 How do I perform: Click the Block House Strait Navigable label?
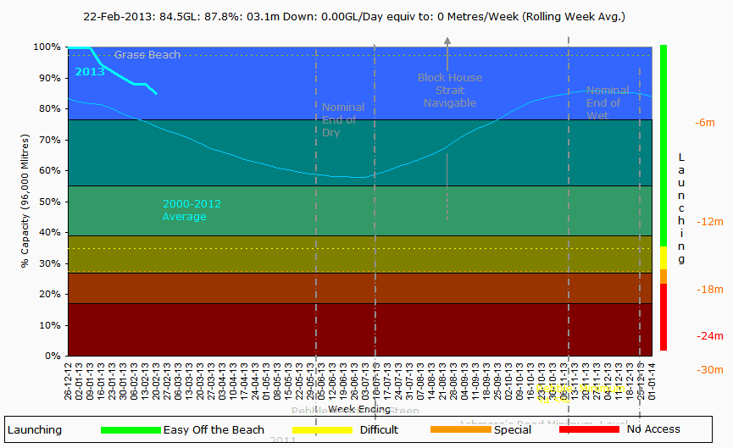pyautogui.click(x=449, y=90)
